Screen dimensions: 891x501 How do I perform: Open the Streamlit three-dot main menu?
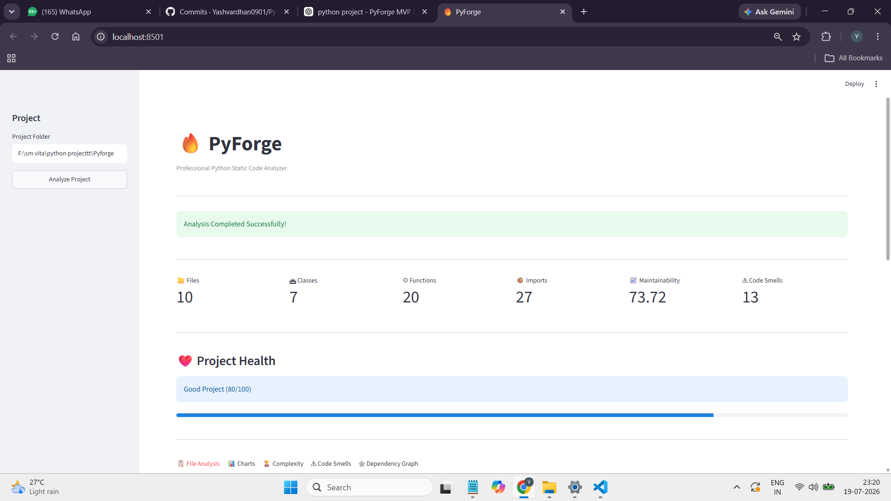876,84
